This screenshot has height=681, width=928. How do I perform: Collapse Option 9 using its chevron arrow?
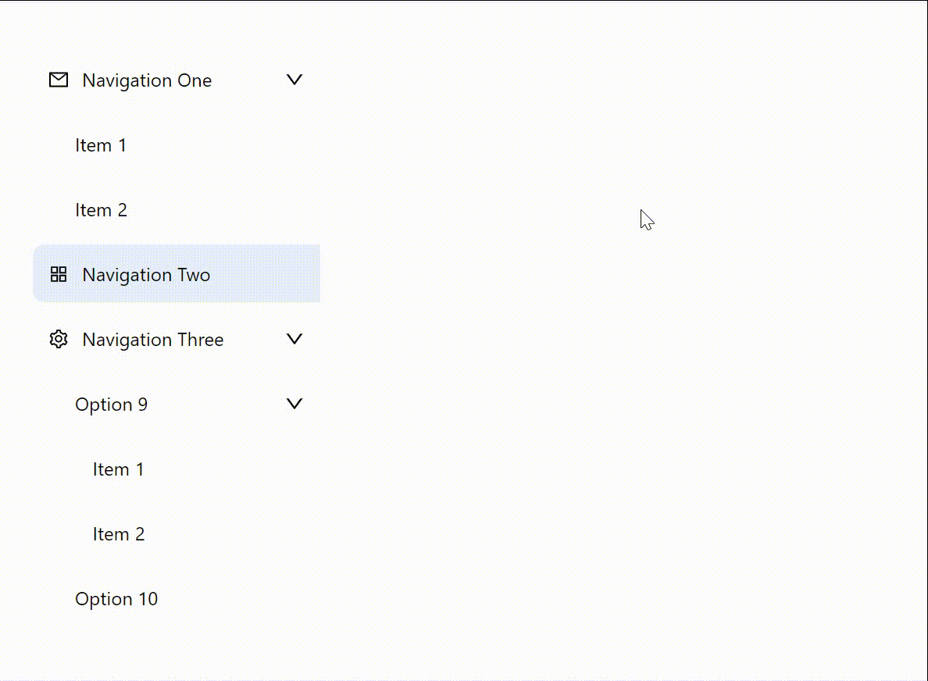[x=294, y=404]
